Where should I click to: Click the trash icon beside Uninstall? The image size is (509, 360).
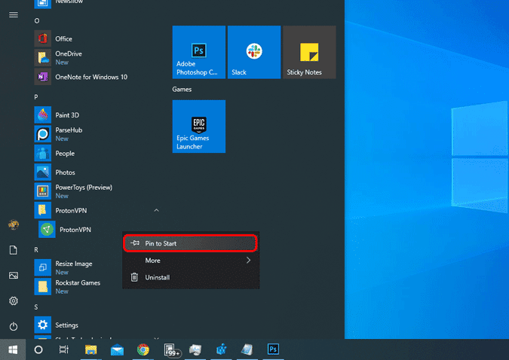134,277
